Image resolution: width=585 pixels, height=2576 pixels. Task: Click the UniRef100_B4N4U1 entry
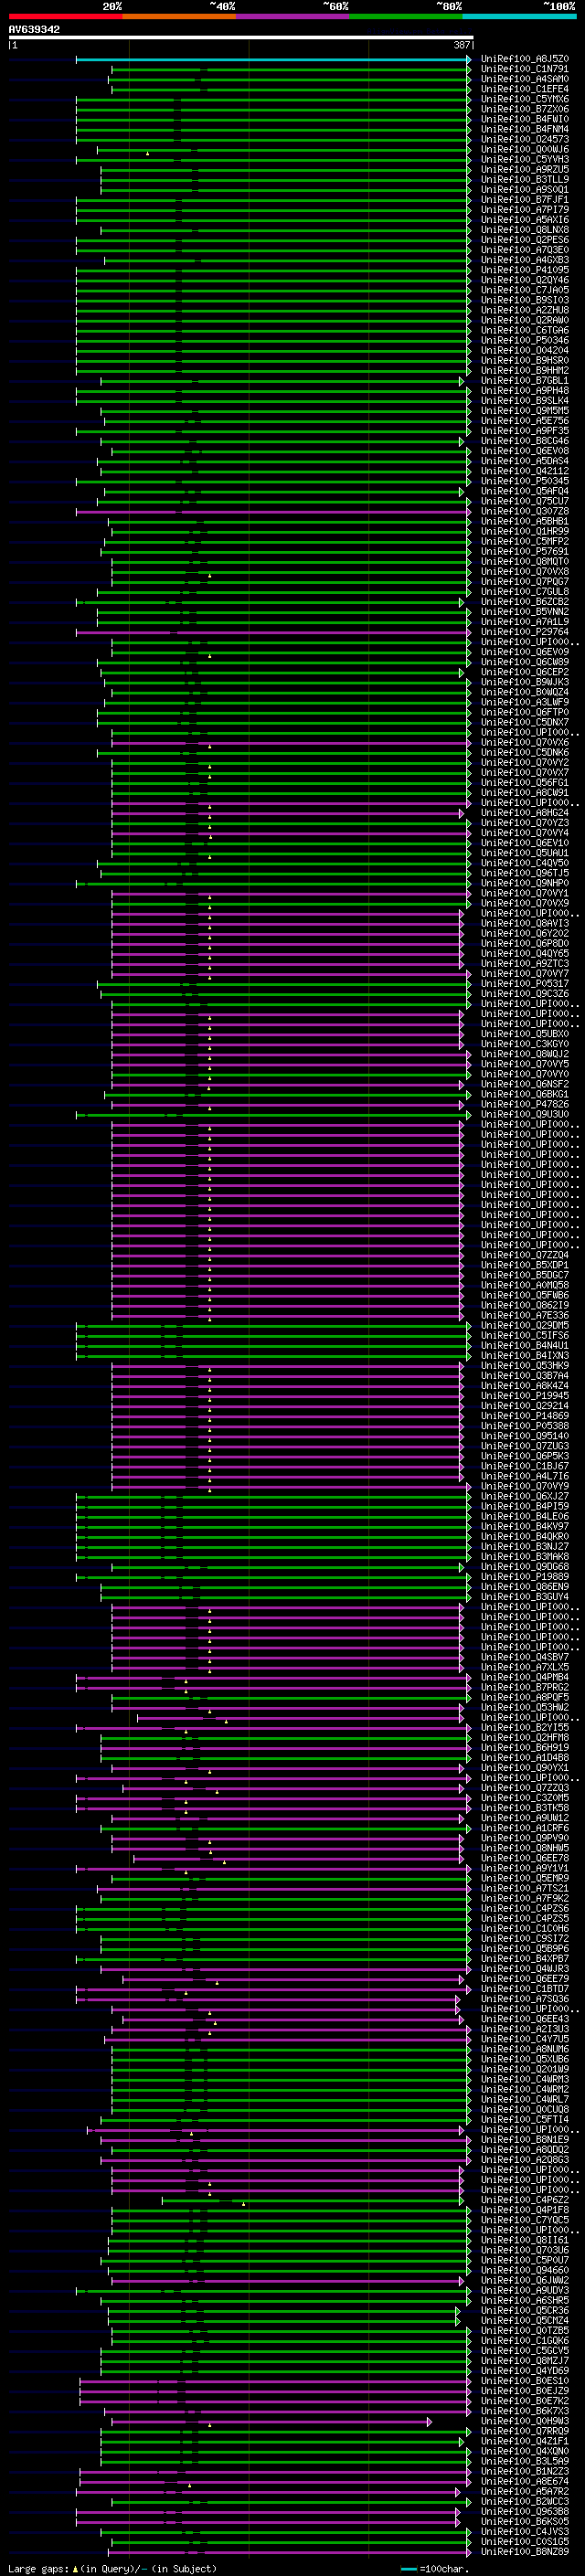(525, 1345)
